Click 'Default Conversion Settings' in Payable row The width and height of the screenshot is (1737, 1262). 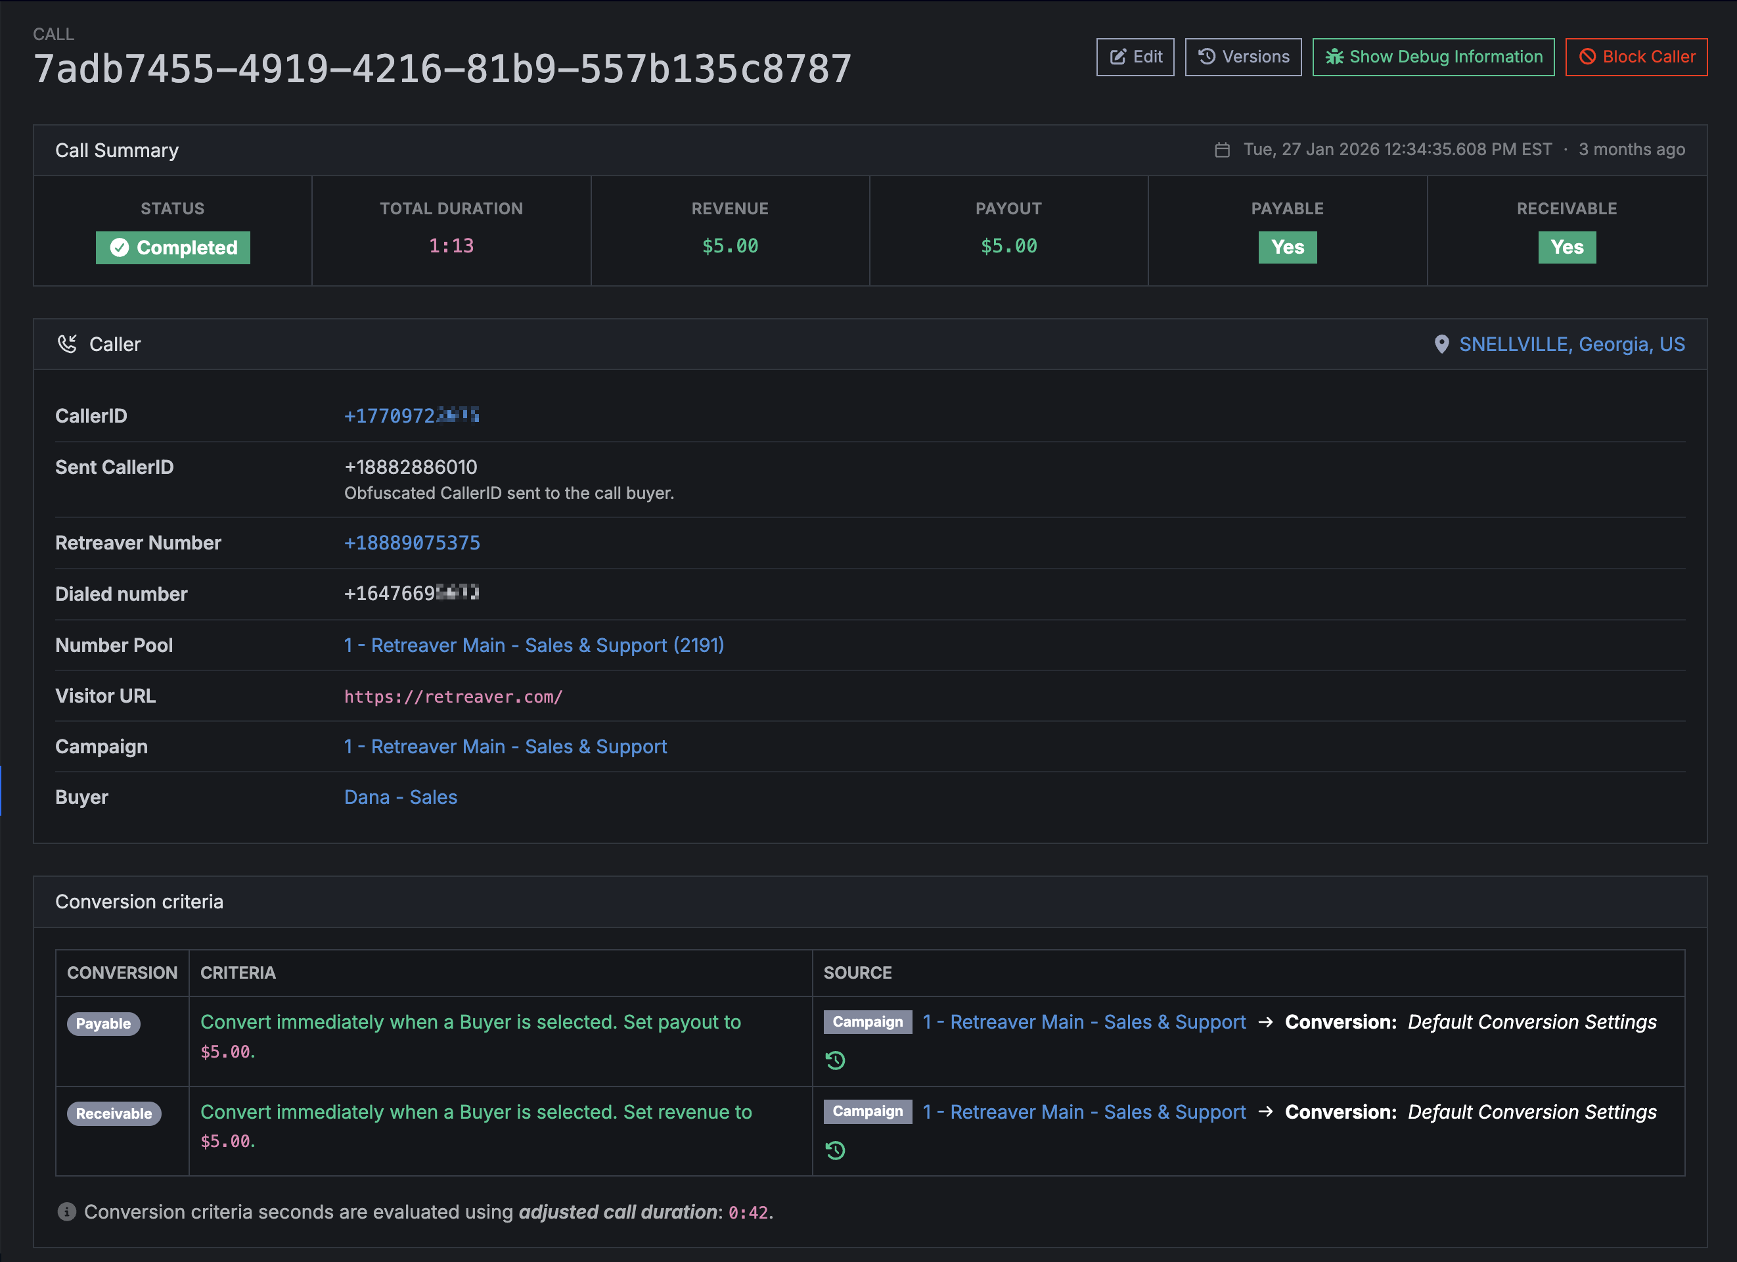coord(1532,1021)
